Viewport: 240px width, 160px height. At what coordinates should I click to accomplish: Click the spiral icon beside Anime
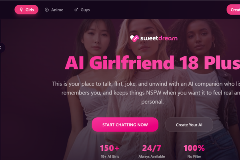(47, 10)
